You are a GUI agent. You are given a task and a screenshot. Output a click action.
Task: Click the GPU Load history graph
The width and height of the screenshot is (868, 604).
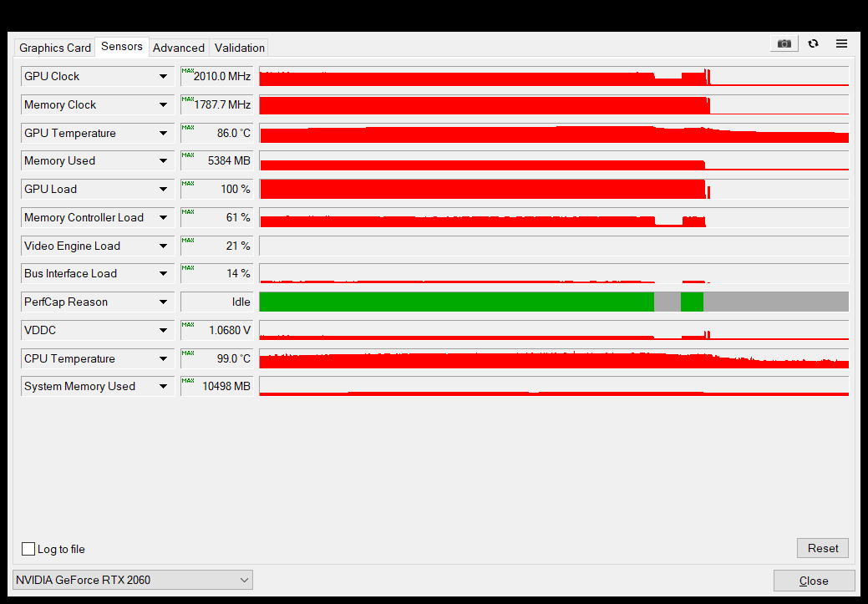[x=554, y=189]
